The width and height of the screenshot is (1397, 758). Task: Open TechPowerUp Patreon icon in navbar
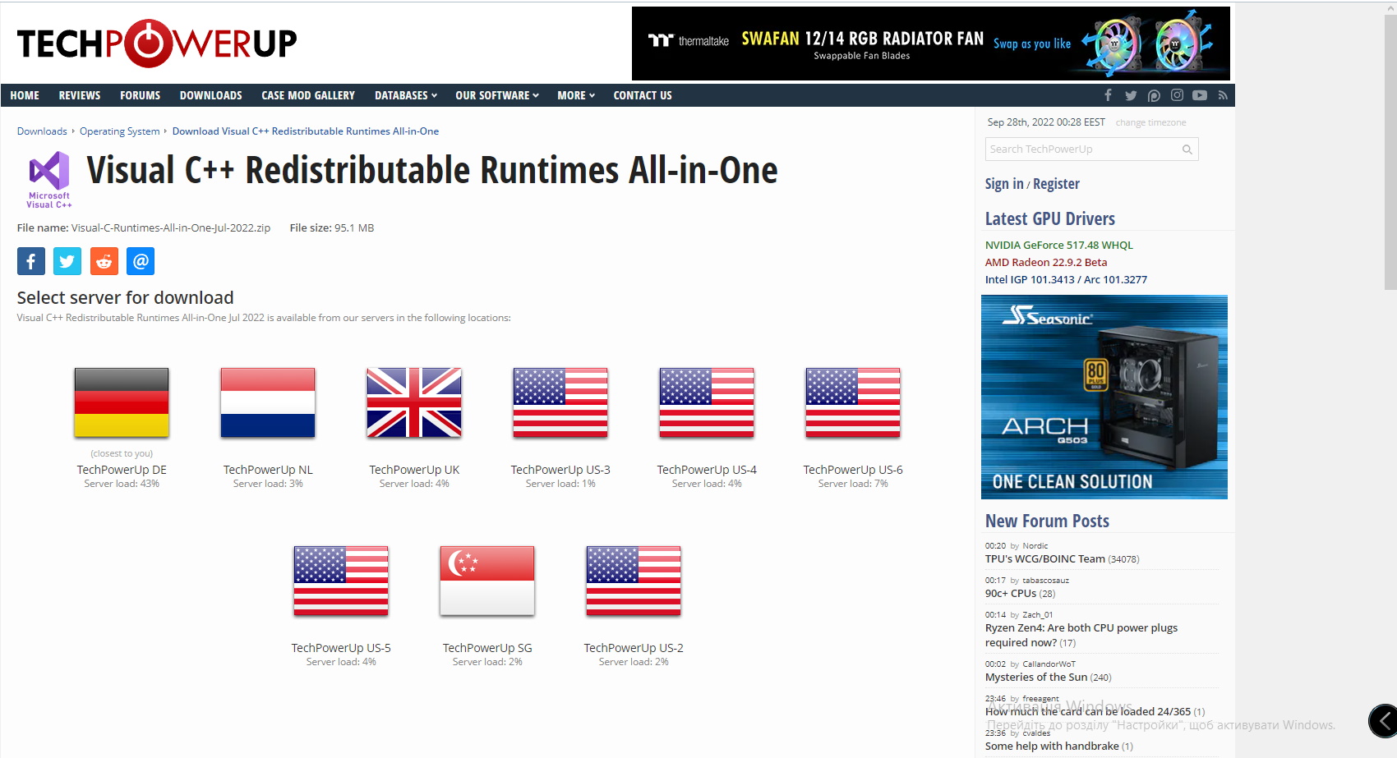pos(1154,95)
